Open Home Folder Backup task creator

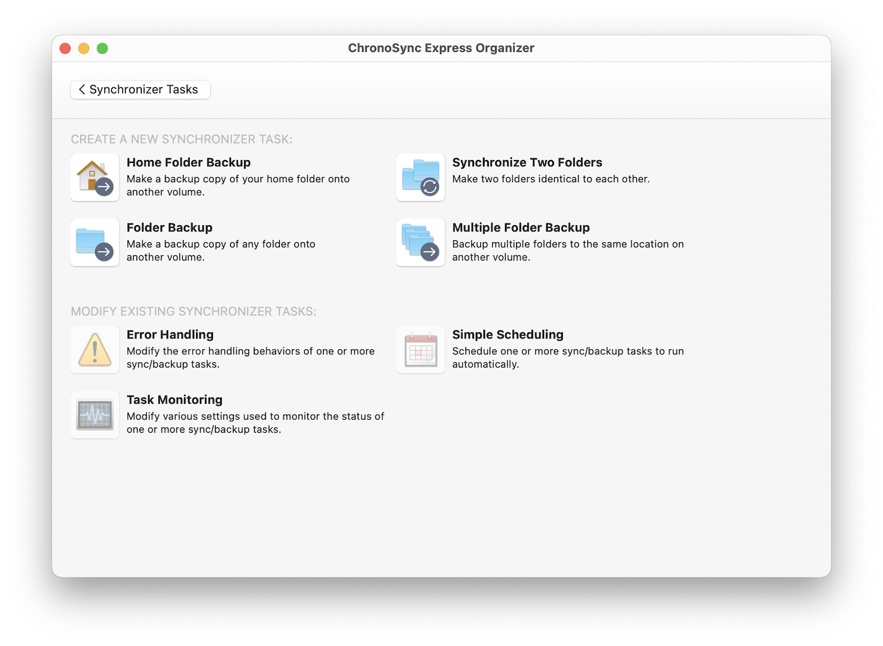pos(189,162)
